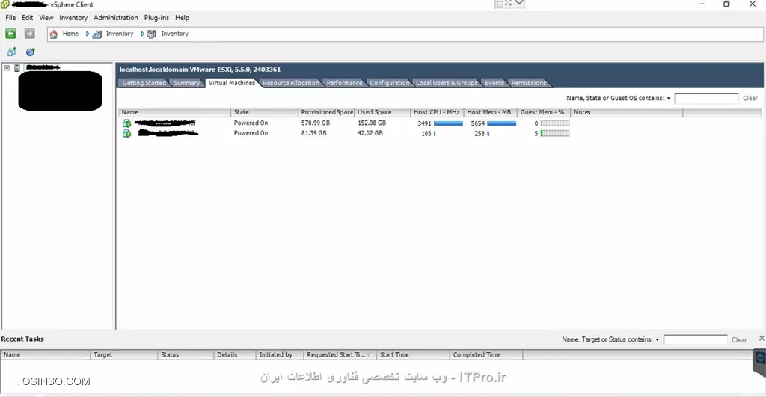
Task: Switch to the Local Users & Groups tab
Action: pyautogui.click(x=447, y=83)
